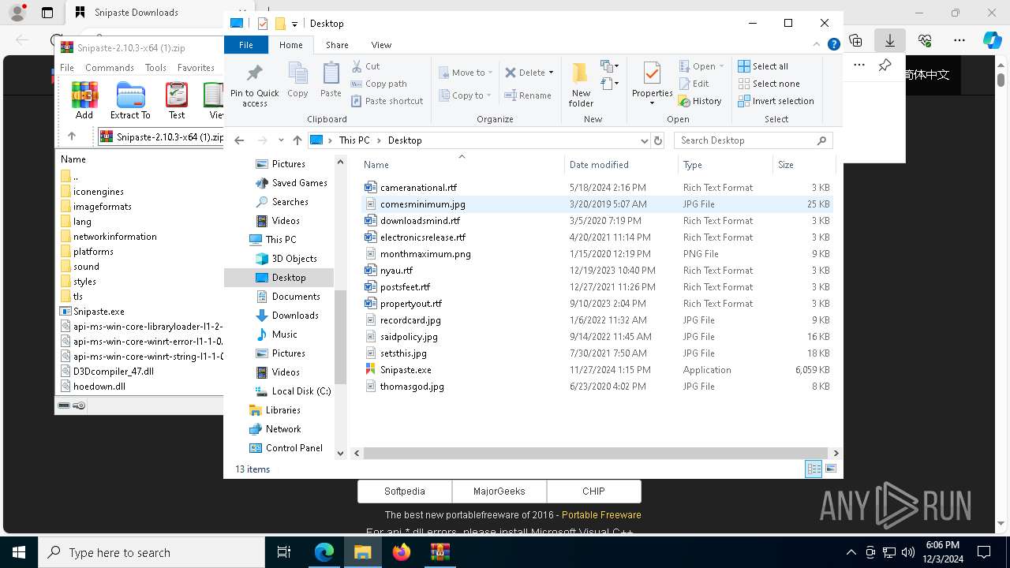The width and height of the screenshot is (1010, 568).
Task: Open Recent locations dropdown arrow
Action: point(281,140)
